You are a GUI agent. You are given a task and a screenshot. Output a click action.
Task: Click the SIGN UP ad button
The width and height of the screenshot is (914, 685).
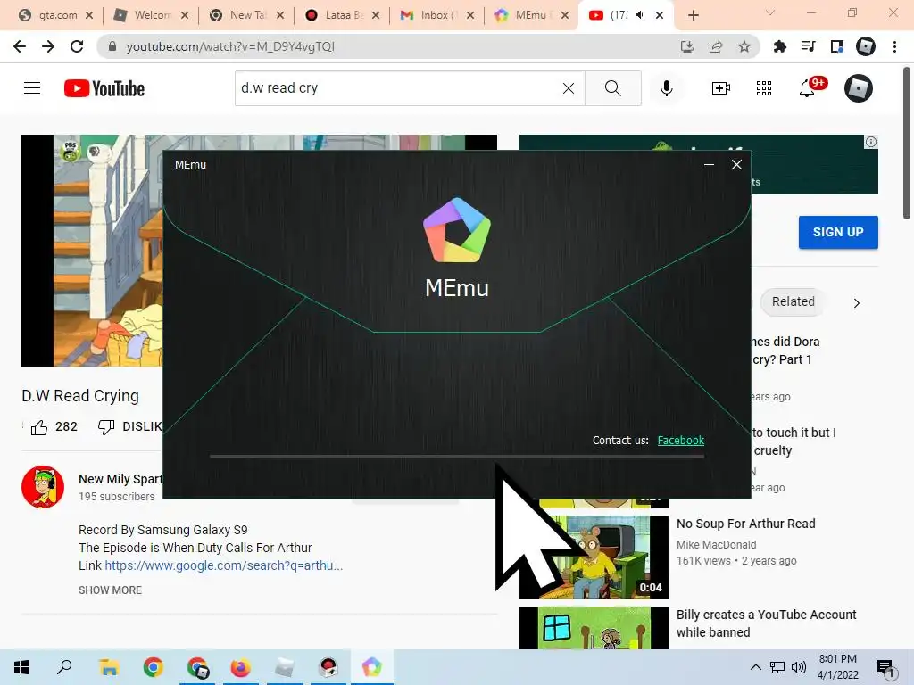tap(838, 232)
